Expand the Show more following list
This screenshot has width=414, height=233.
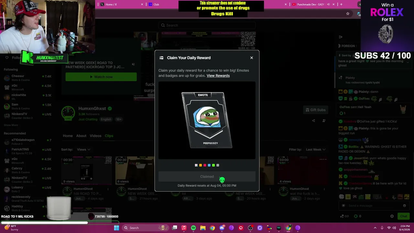click(x=11, y=125)
